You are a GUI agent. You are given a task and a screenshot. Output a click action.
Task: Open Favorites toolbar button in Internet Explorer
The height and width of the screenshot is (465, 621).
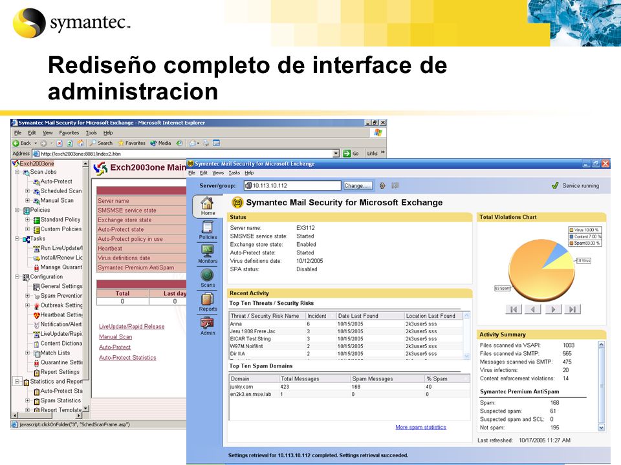point(132,143)
